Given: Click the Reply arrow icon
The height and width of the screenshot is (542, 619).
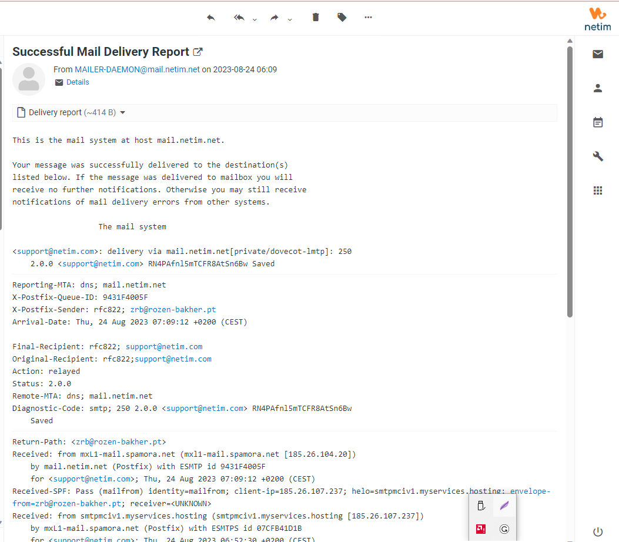Looking at the screenshot, I should [x=211, y=18].
